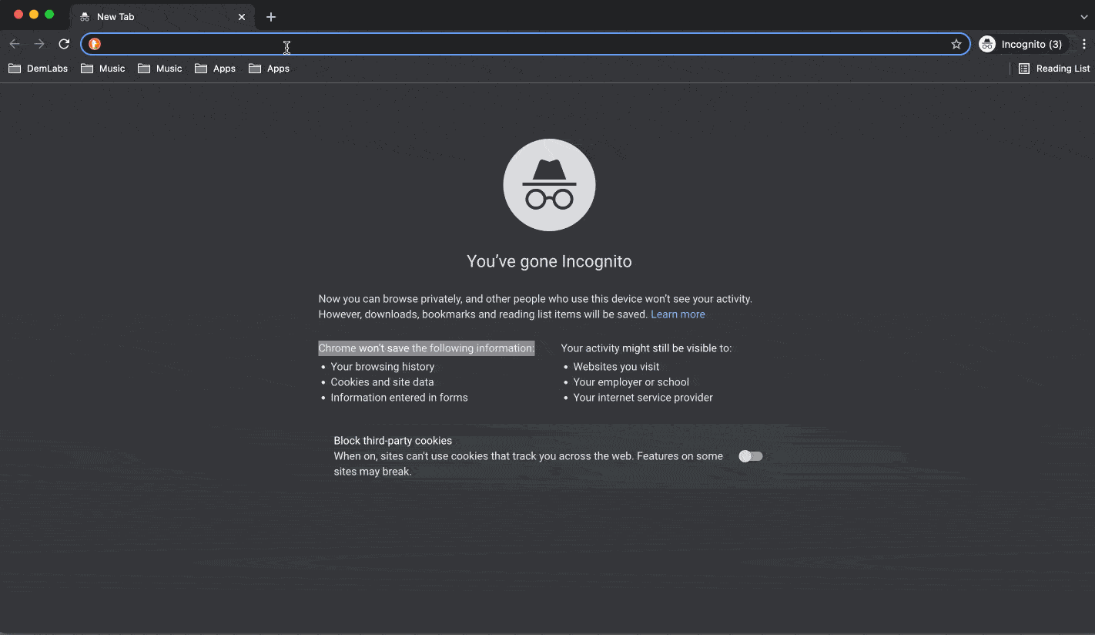1095x635 pixels.
Task: Reload the page with the refresh icon
Action: [x=64, y=44]
